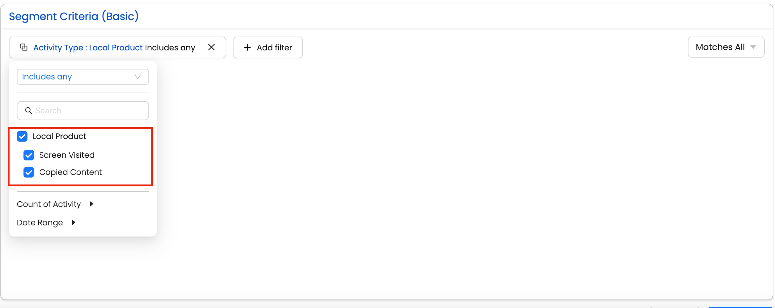Click the plus icon beside Add filter
The image size is (775, 308).
click(247, 48)
